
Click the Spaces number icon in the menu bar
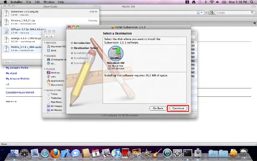coord(187,2)
